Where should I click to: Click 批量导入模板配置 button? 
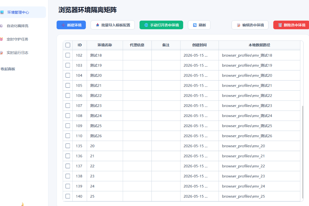[x=112, y=25]
